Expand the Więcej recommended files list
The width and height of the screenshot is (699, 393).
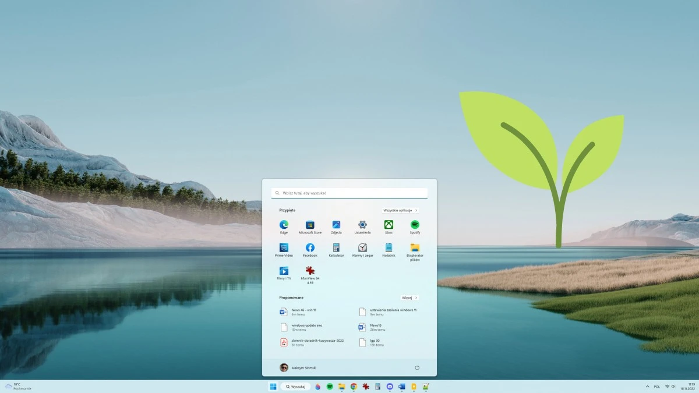(410, 298)
